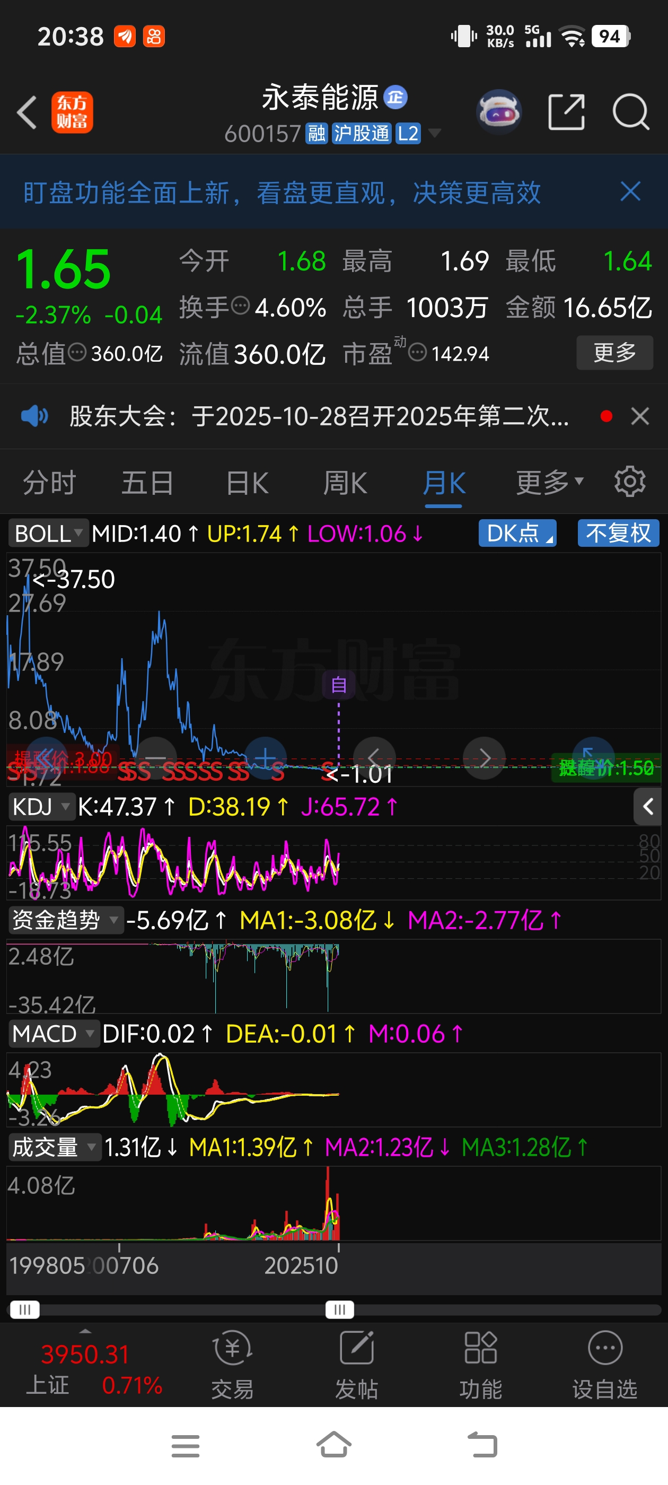Tap the Android back navigation button
The width and height of the screenshot is (668, 1485).
[482, 1445]
